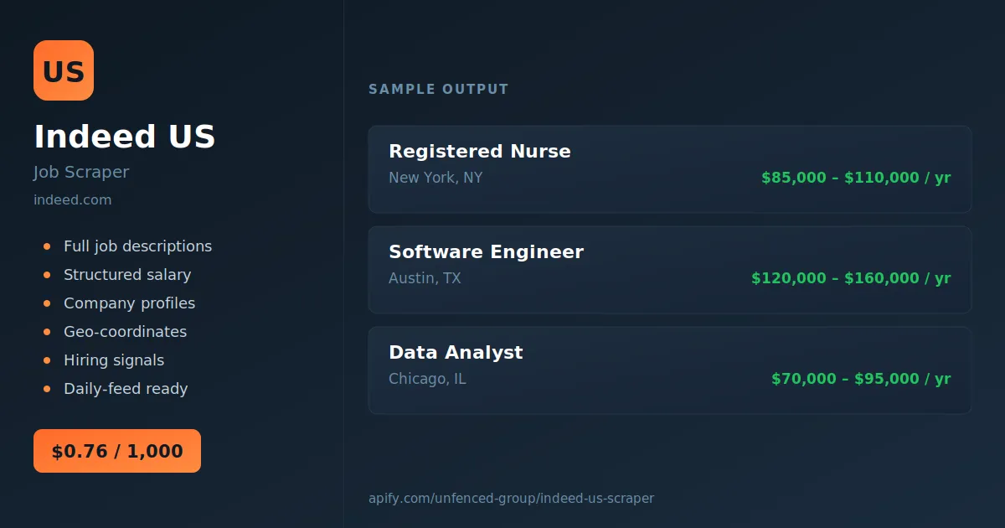Open the Software Engineer job title
The image size is (1005, 528).
[486, 251]
